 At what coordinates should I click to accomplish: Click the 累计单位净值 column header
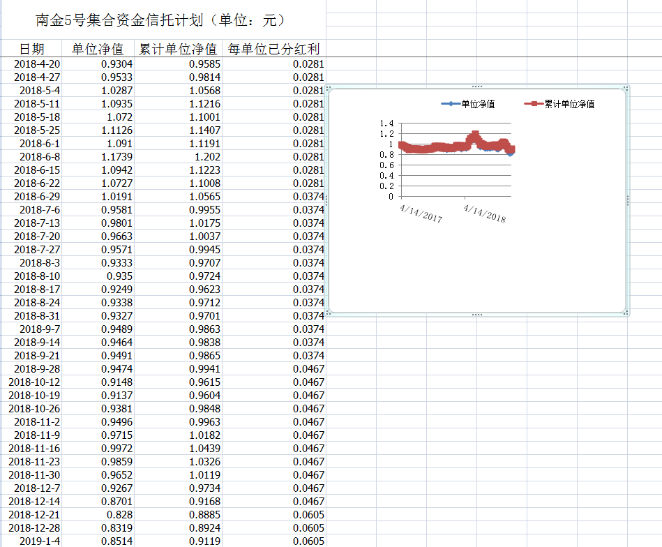coord(178,49)
